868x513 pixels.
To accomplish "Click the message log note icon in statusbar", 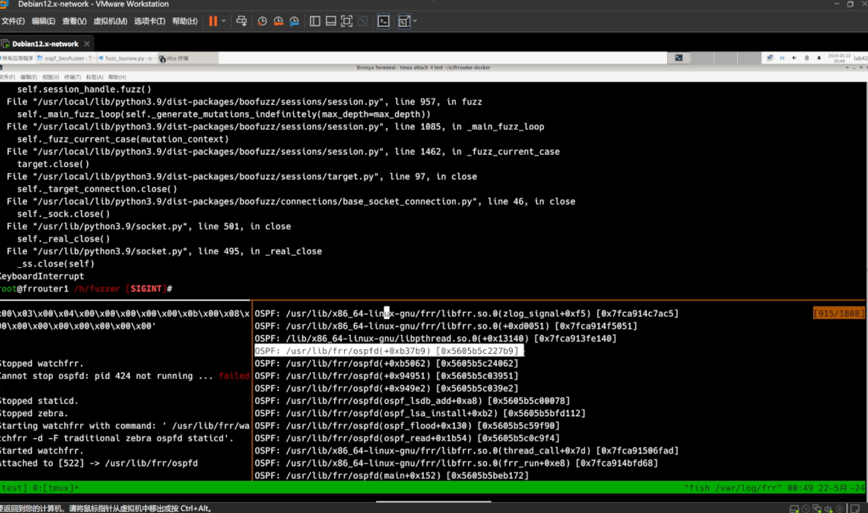I will 855,508.
